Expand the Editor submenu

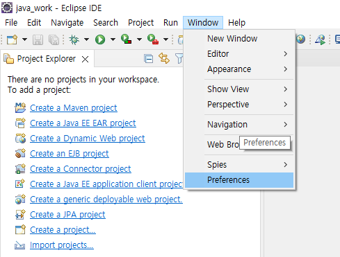point(239,54)
